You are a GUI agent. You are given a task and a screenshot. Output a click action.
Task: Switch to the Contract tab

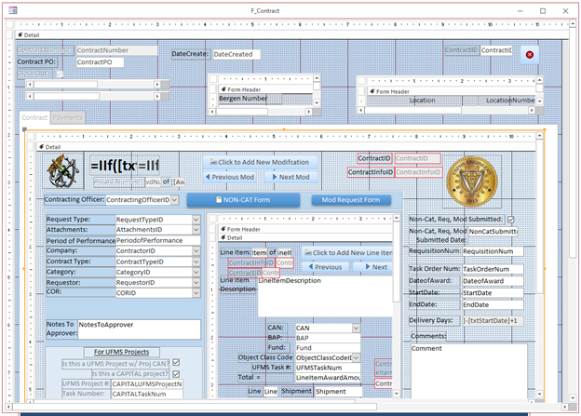tap(34, 117)
